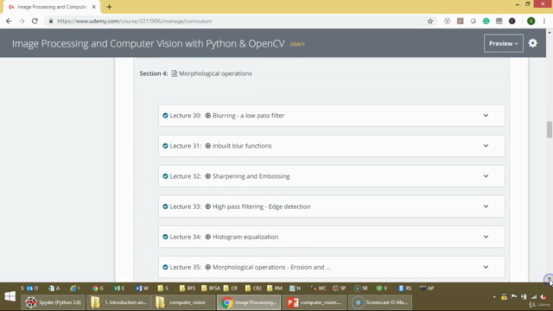The width and height of the screenshot is (553, 311).
Task: Click the video icon of Lecture 32
Action: [207, 176]
